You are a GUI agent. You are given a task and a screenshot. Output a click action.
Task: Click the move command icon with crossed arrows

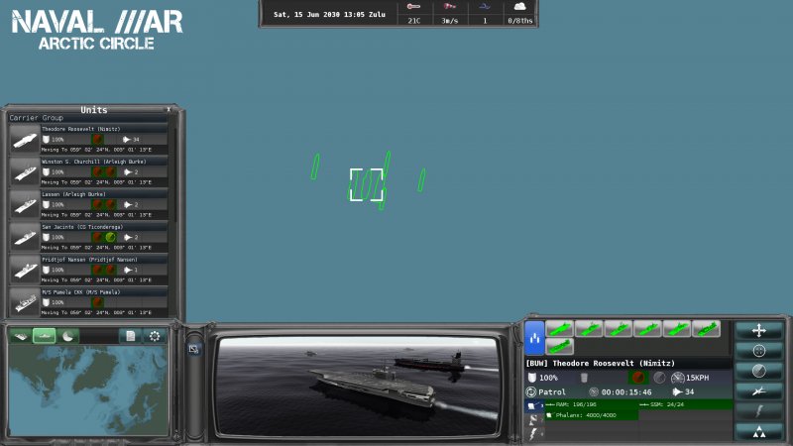pyautogui.click(x=759, y=330)
